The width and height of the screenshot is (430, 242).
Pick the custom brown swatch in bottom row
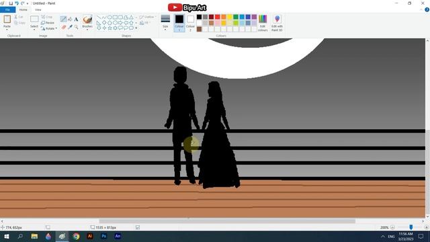(x=199, y=29)
